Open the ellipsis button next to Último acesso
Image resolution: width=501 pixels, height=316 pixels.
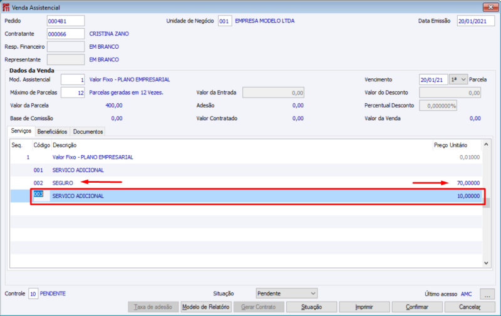point(487,294)
